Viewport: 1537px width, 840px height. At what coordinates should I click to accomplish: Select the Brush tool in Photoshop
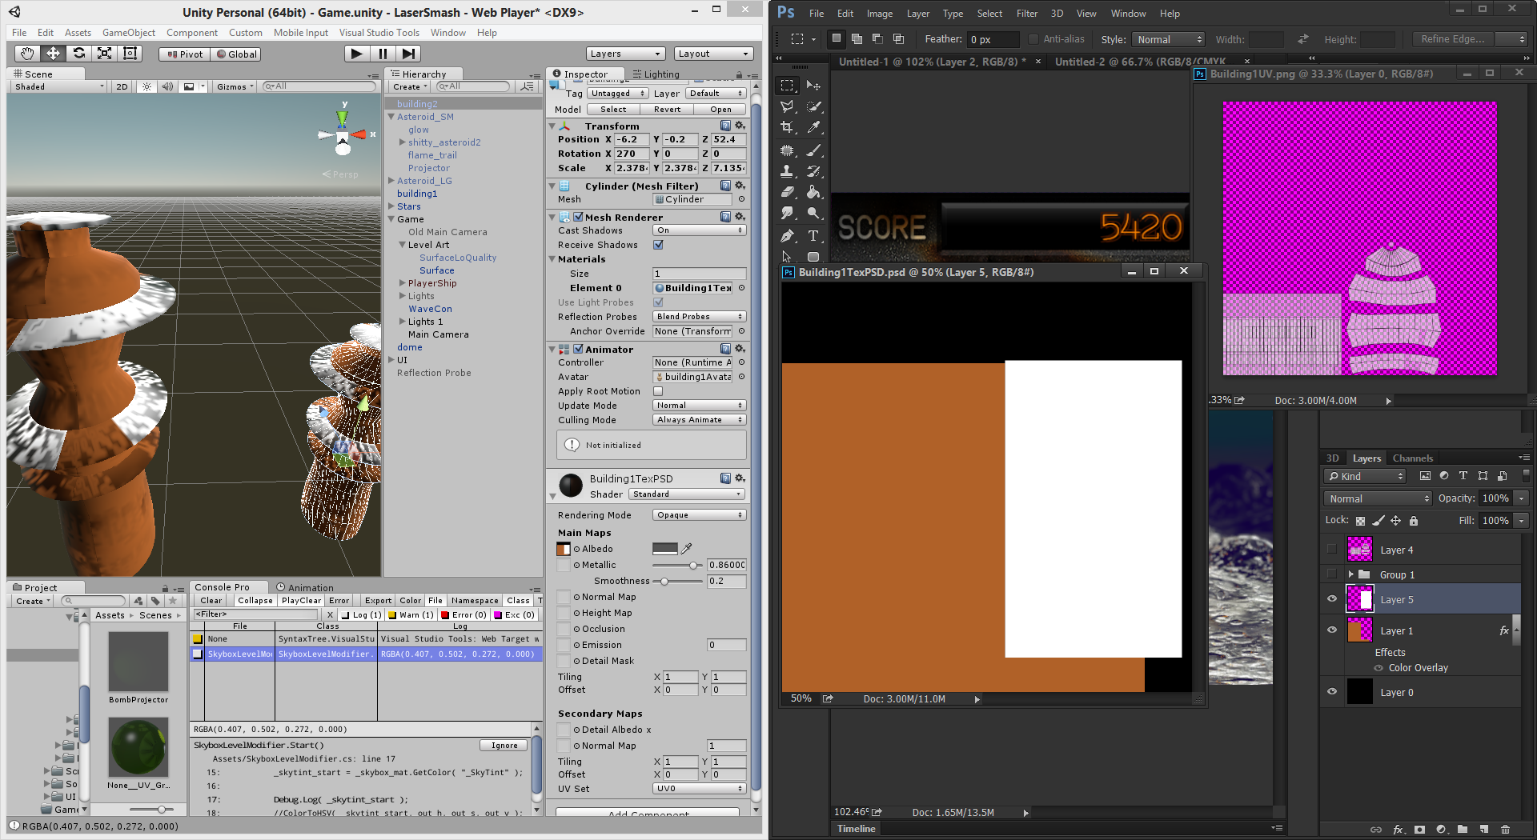(814, 150)
